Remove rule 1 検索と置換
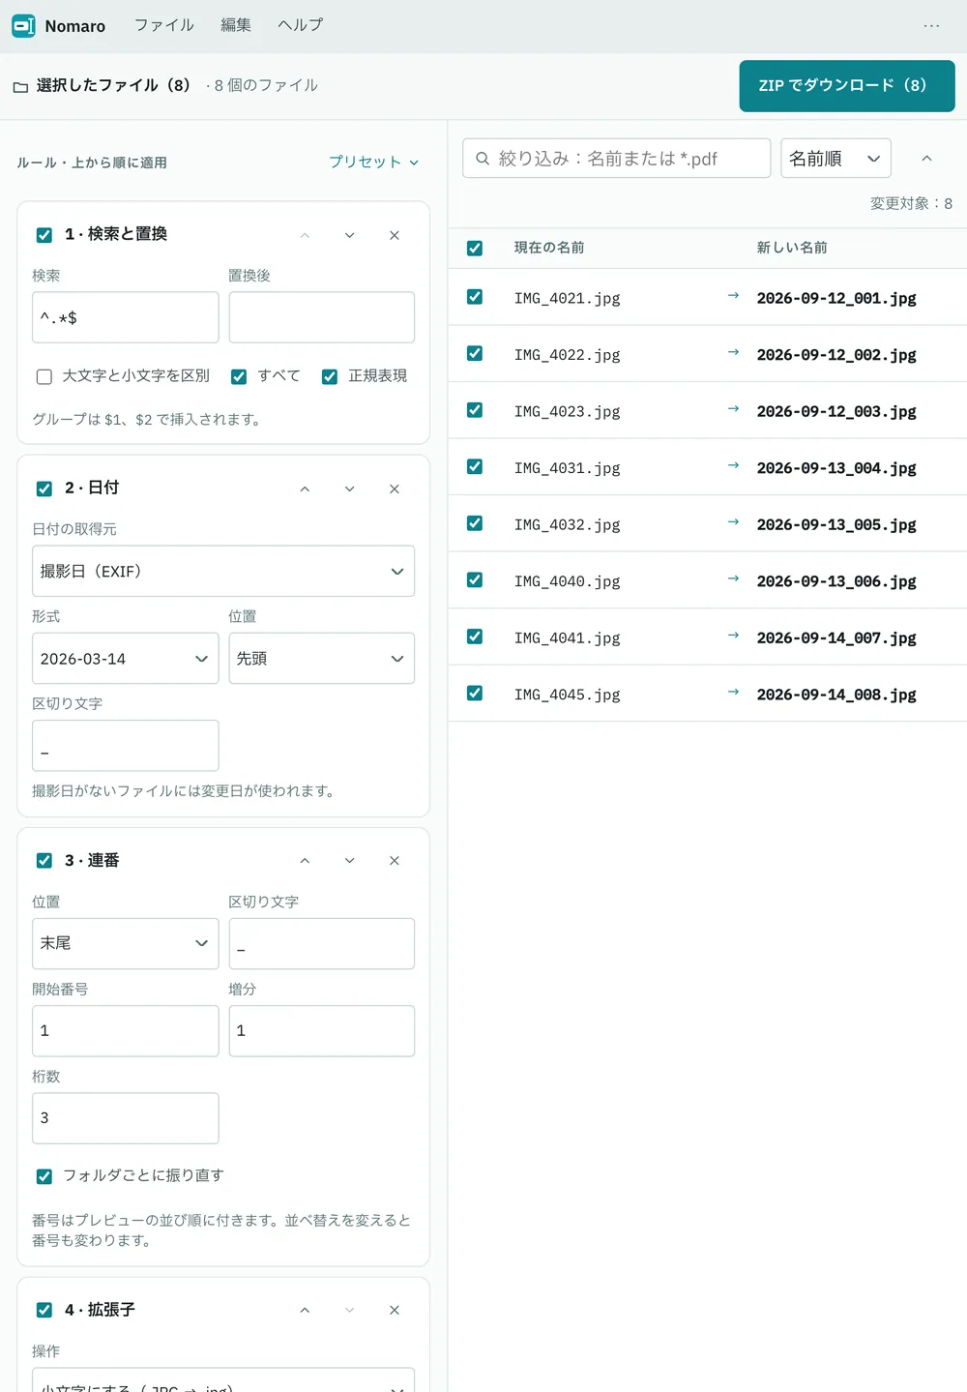 (x=395, y=235)
